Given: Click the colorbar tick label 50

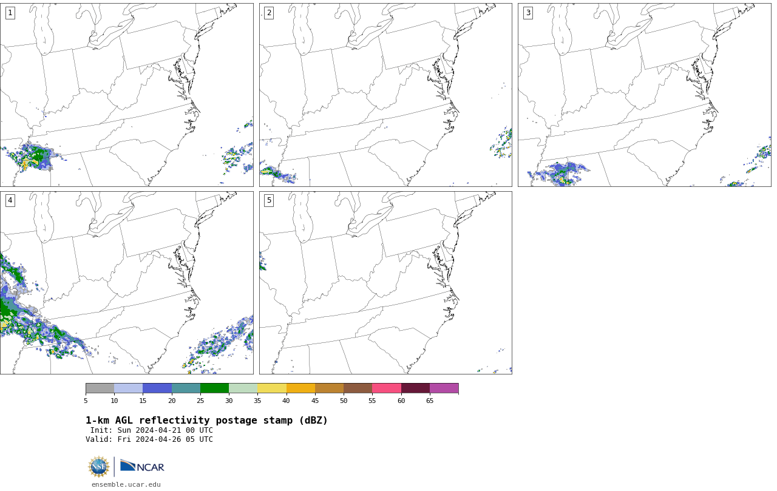Looking at the screenshot, I should pos(344,401).
